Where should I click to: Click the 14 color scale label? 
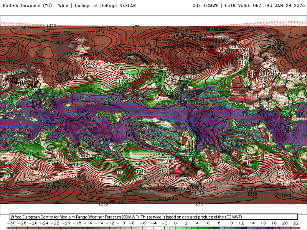pyautogui.click(x=252, y=223)
